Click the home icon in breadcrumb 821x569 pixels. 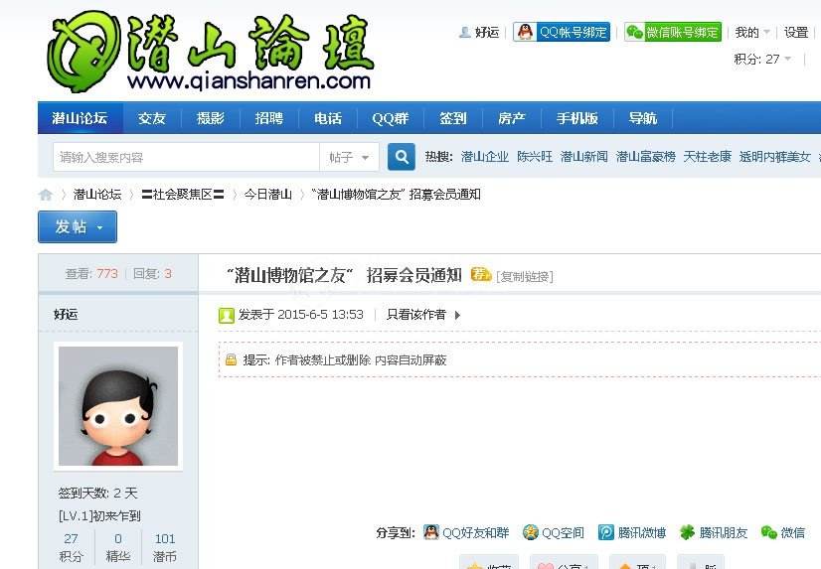[46, 195]
